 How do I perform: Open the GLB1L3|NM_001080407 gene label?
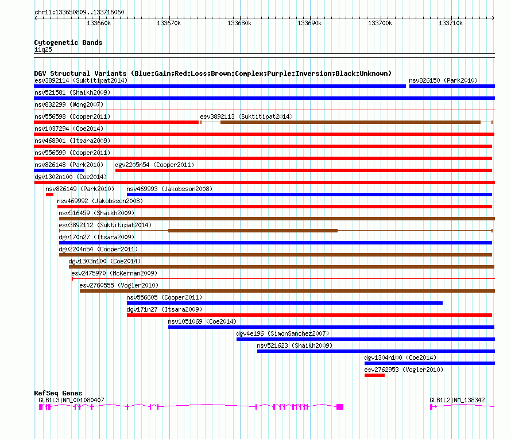click(71, 400)
